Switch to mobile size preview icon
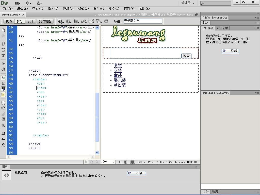260x195 pixels. (120, 162)
